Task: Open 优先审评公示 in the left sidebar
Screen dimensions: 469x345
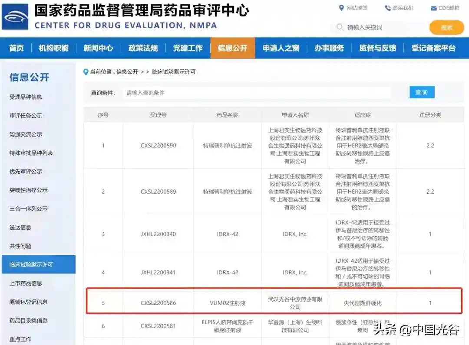Action: pyautogui.click(x=26, y=172)
